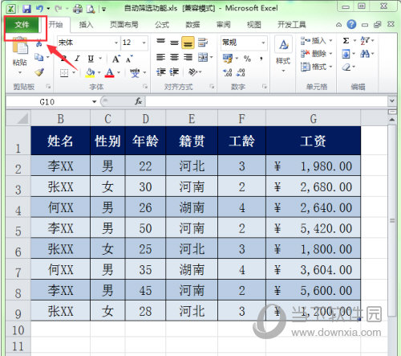Apply comma style number format
The height and width of the screenshot is (356, 401).
pos(261,59)
